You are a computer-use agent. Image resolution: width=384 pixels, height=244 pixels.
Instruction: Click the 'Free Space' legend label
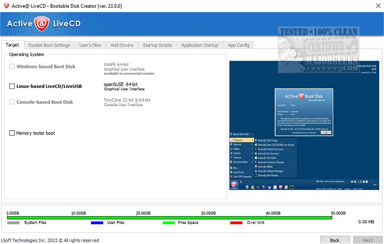pos(188,223)
